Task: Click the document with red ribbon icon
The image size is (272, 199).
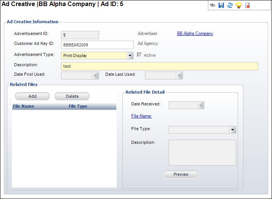Action: click(248, 6)
